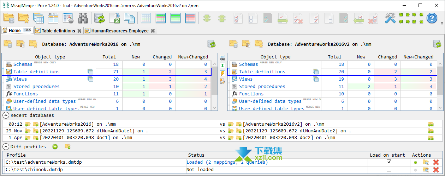The width and height of the screenshot is (445, 176).
Task: Click the red rows grid toolbar icon
Action: pyautogui.click(x=190, y=18)
